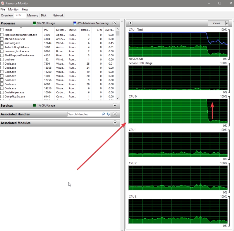
Task: Check the box for audiodg.exe
Action: pyautogui.click(x=2, y=43)
